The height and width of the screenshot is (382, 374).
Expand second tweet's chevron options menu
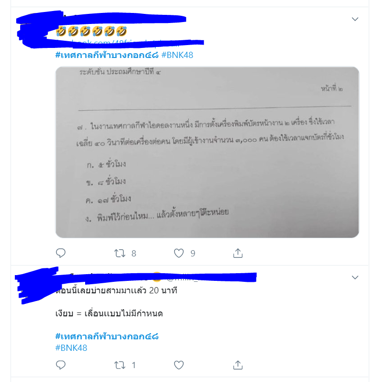click(x=355, y=278)
